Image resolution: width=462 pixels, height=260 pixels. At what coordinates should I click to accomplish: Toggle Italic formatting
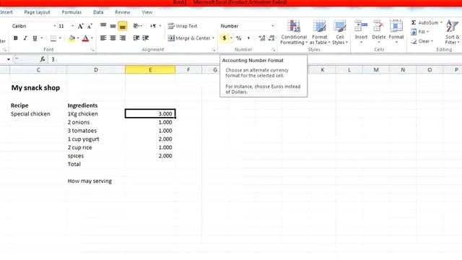(x=25, y=38)
